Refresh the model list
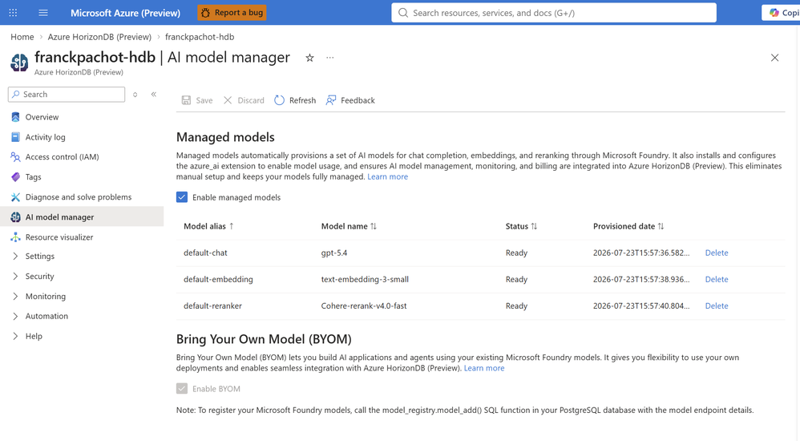The width and height of the screenshot is (800, 441). click(x=295, y=100)
